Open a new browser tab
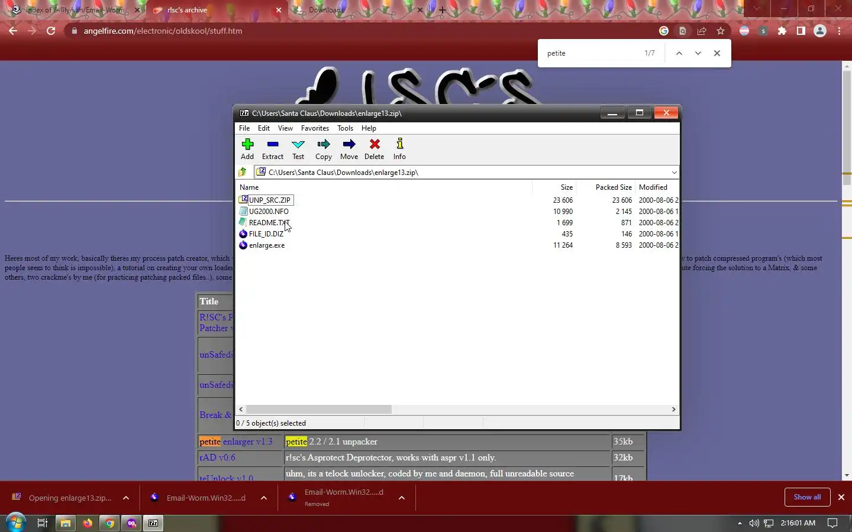Viewport: 852px width, 532px height. (443, 10)
